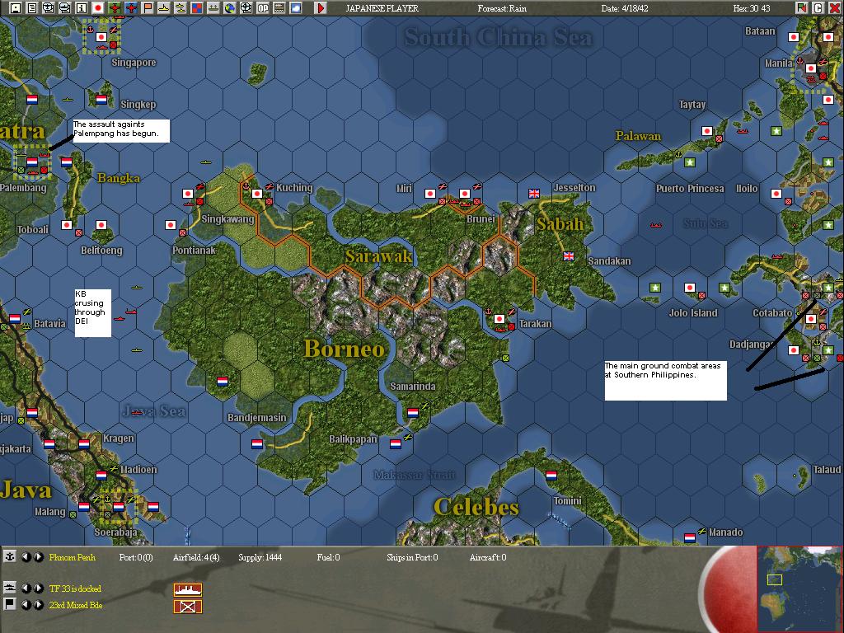The image size is (844, 633).
Task: Click the red end-turn play arrow
Action: coord(321,8)
